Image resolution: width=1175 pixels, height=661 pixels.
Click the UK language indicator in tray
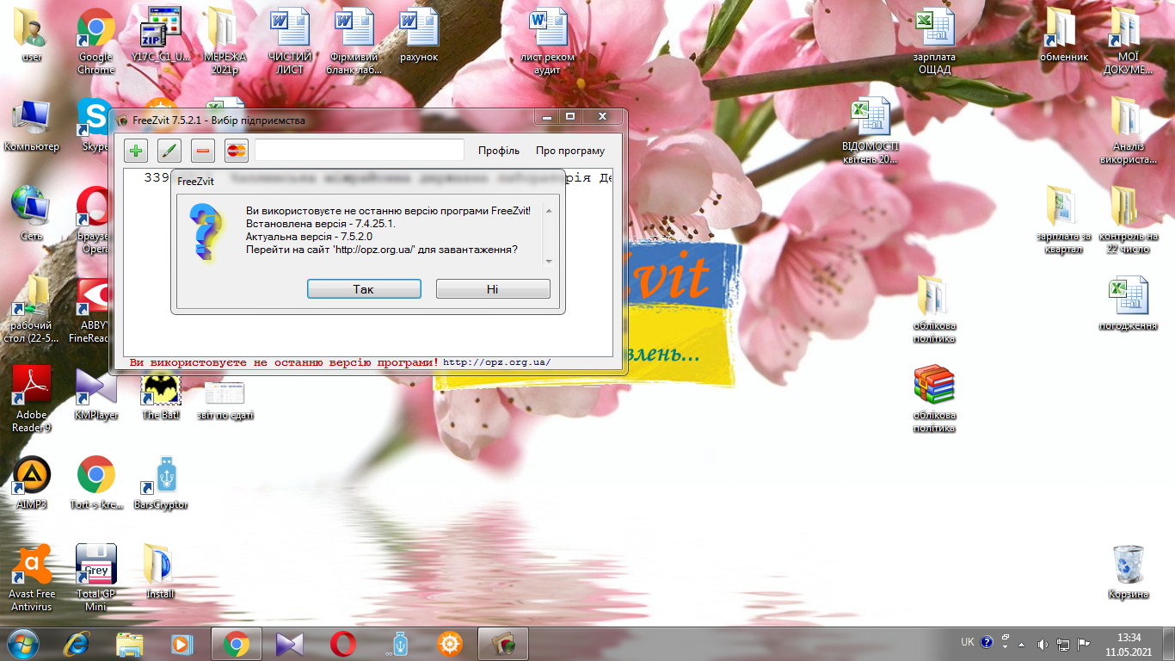pos(967,642)
